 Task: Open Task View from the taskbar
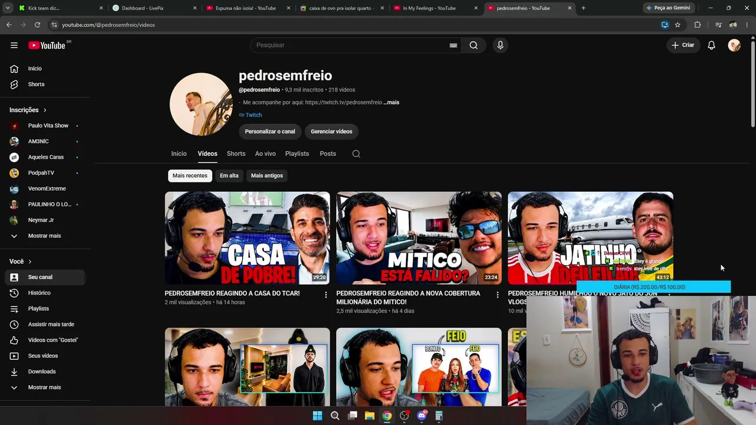pos(353,416)
